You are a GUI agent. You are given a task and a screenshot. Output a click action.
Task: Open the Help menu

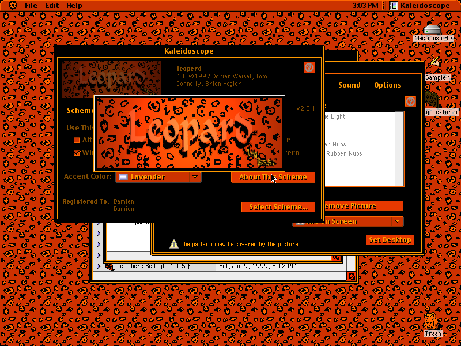click(x=74, y=6)
